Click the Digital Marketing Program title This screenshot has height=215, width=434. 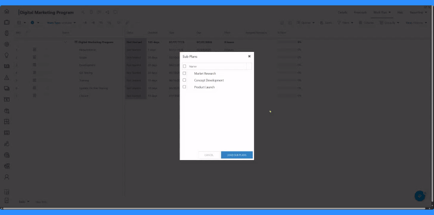(x=46, y=13)
